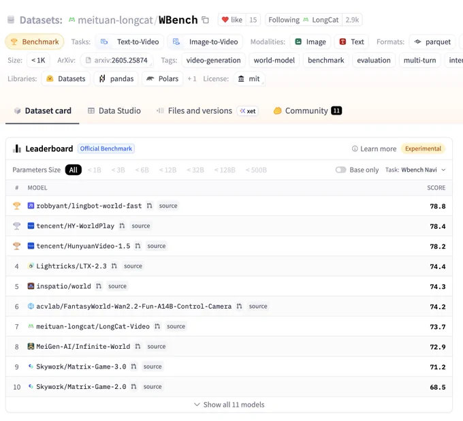Viewport: 463px width, 421px height.
Task: Click the Official Benchmark badge
Action: [106, 149]
